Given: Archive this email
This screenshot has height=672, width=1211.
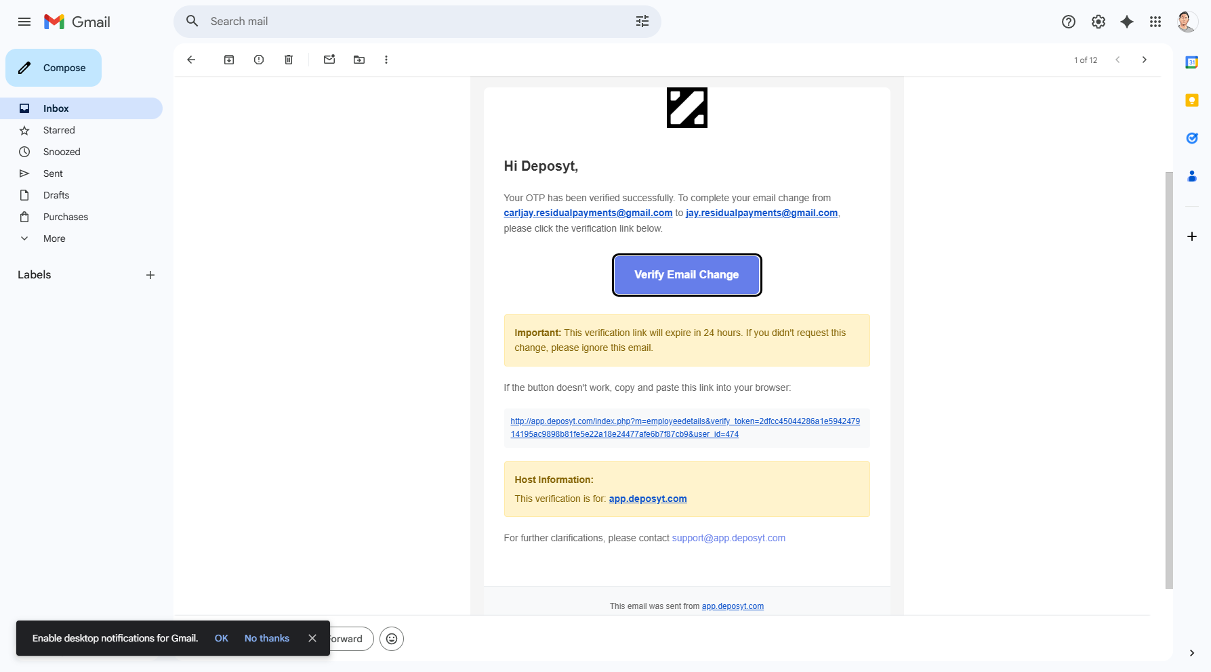Looking at the screenshot, I should pyautogui.click(x=229, y=60).
